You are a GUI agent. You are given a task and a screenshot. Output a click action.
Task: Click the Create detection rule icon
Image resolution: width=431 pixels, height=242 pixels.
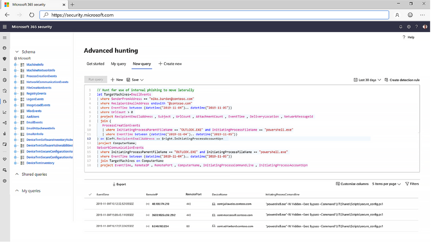coord(386,80)
